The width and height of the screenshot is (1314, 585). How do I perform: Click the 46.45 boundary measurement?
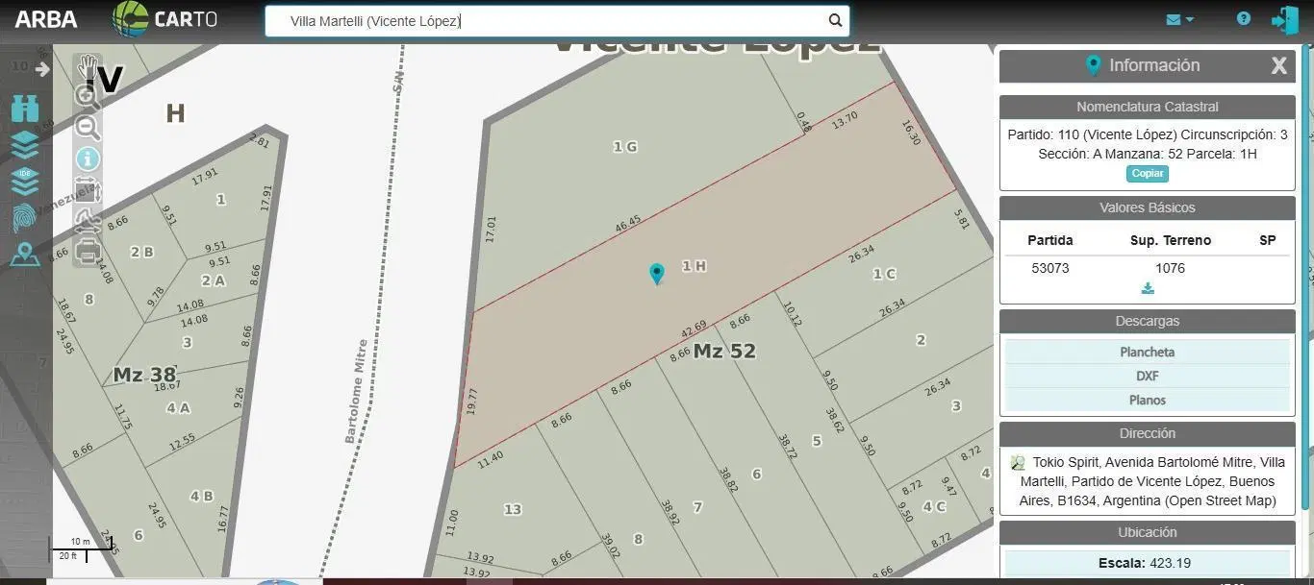coord(627,226)
